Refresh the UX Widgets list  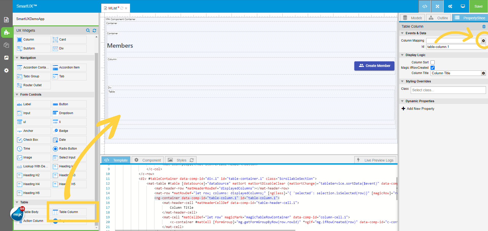pyautogui.click(x=94, y=30)
